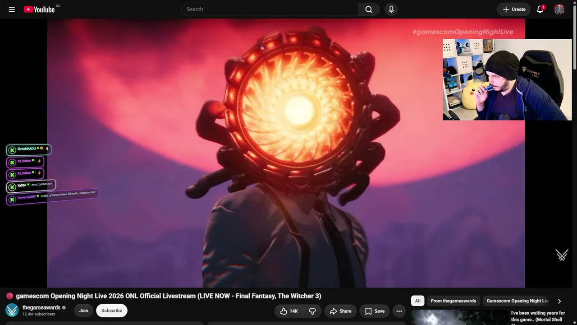Join the channel membership
The image size is (577, 325).
coord(84,311)
